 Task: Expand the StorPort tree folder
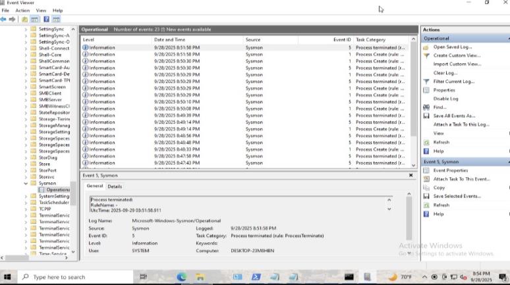(26, 170)
